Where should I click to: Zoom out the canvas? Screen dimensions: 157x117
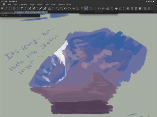click(x=57, y=8)
